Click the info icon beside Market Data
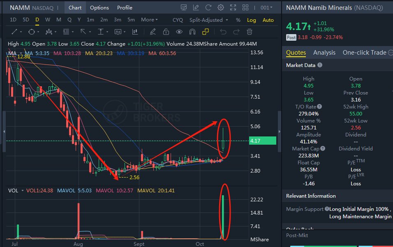 [x=320, y=65]
